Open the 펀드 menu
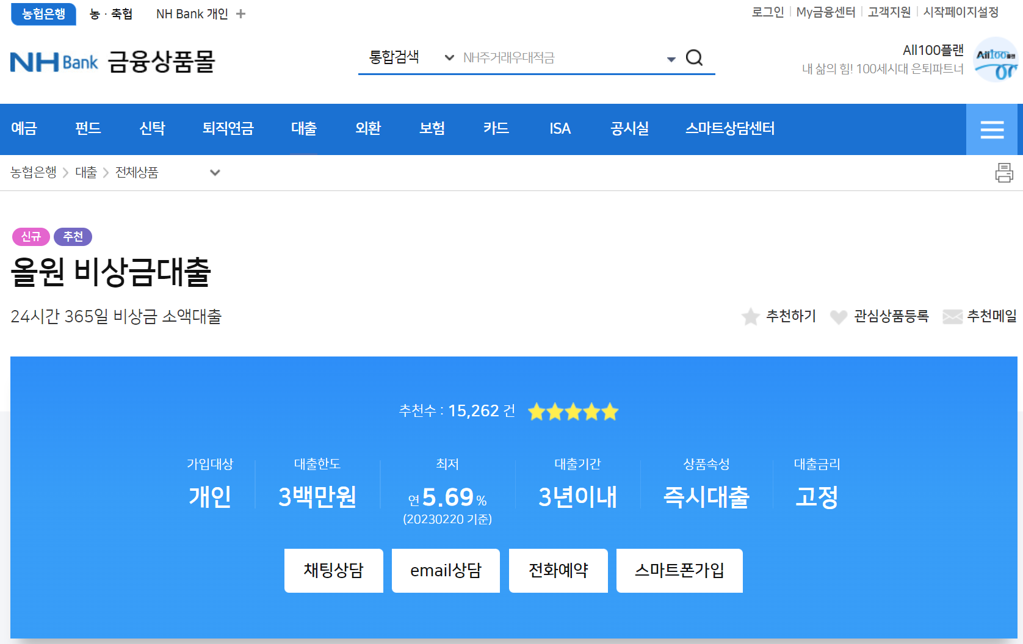The height and width of the screenshot is (644, 1023). 89,129
